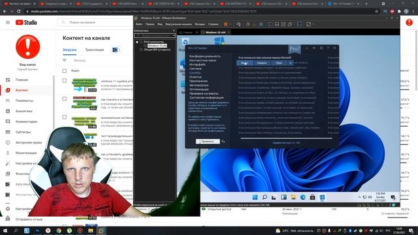Select 'Общие ВМ (устарело)' in library tree
This screenshot has height=235, width=418.
(157, 50)
